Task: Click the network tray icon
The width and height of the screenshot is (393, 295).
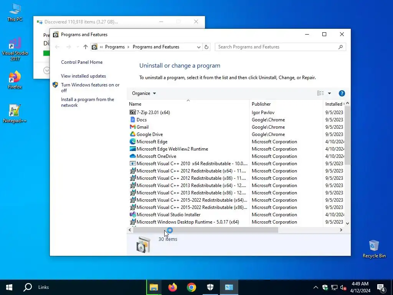Action: (x=334, y=287)
